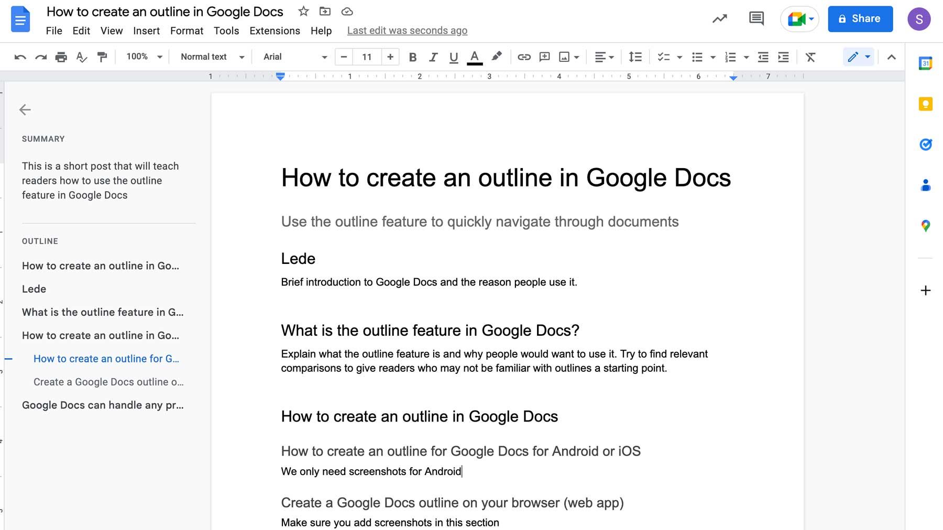Open comment history icon

coord(756,19)
